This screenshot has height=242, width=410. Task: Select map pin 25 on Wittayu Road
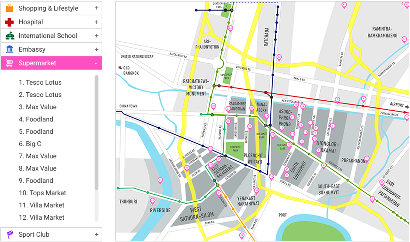coord(250,126)
